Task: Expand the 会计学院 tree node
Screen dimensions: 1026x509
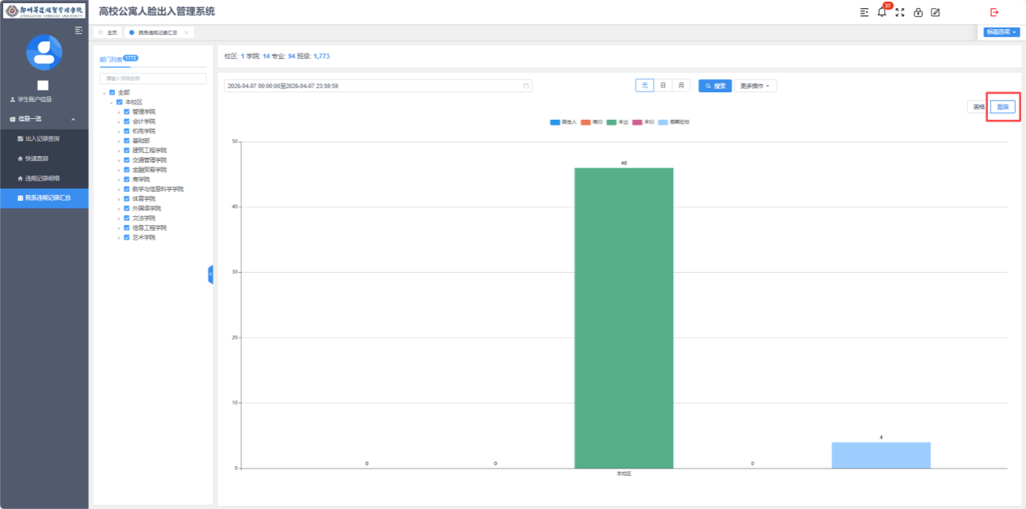Action: pos(119,121)
